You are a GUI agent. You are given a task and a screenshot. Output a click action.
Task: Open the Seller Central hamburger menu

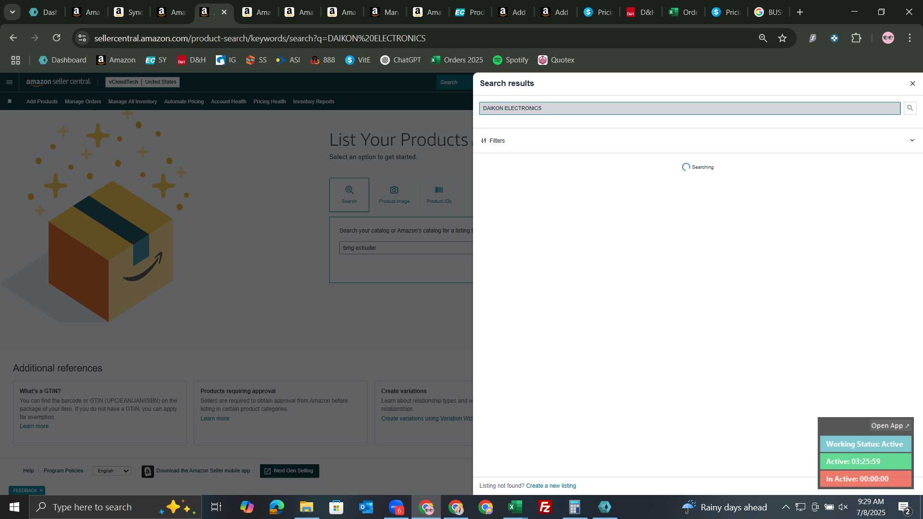pos(9,82)
